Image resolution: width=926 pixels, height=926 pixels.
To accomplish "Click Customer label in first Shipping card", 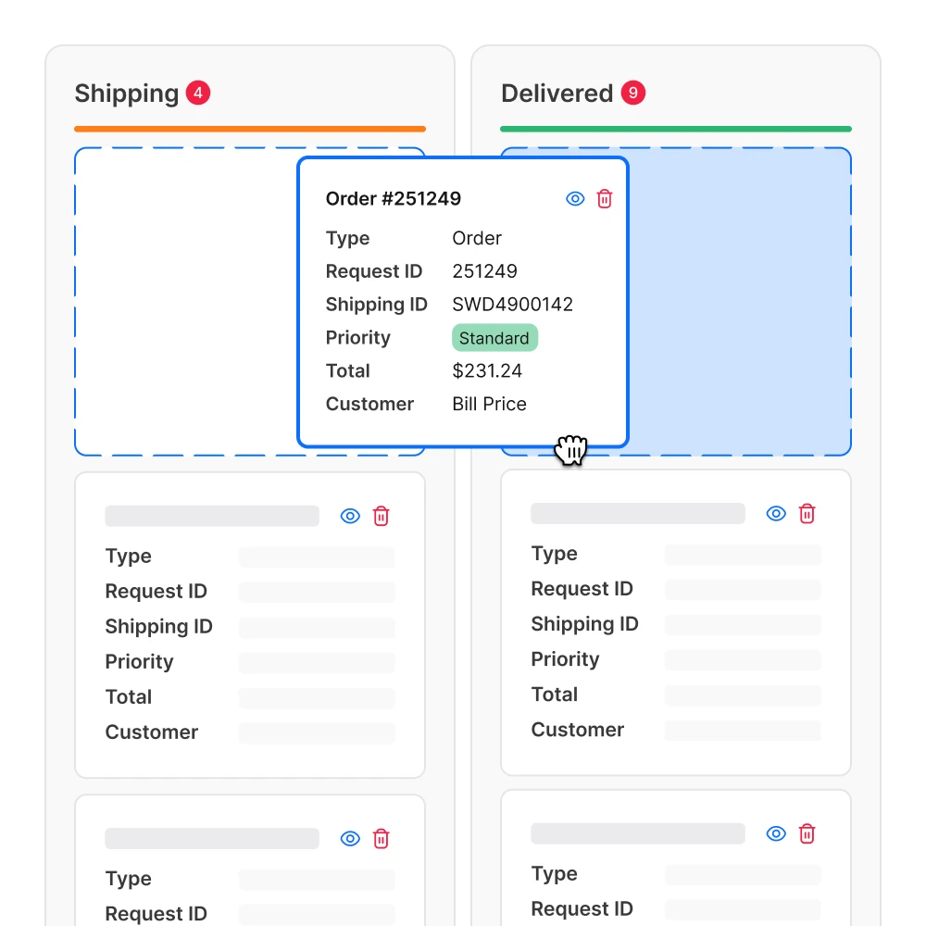I will [151, 732].
